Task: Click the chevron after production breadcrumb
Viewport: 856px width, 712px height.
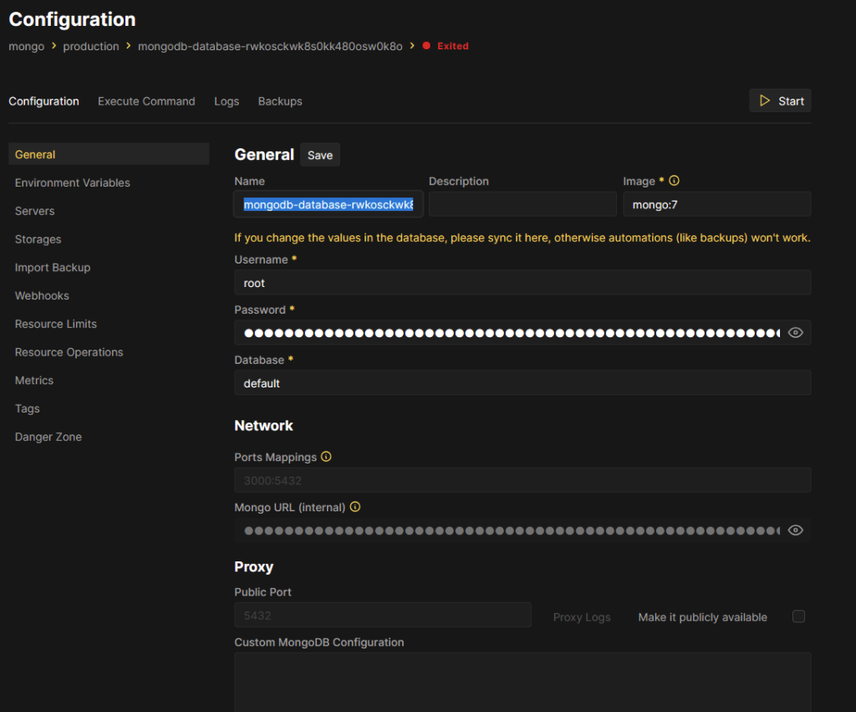Action: (128, 46)
